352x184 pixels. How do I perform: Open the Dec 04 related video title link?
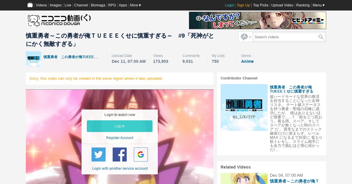pos(294,181)
